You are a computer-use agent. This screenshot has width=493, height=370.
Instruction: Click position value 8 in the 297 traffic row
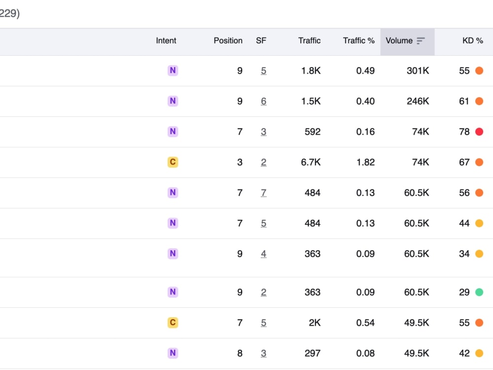coord(240,353)
